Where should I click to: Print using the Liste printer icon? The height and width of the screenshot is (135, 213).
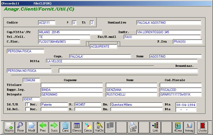click(133, 127)
